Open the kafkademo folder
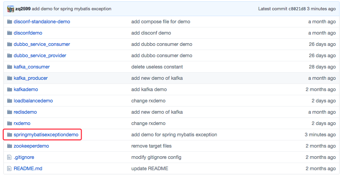 [26, 89]
